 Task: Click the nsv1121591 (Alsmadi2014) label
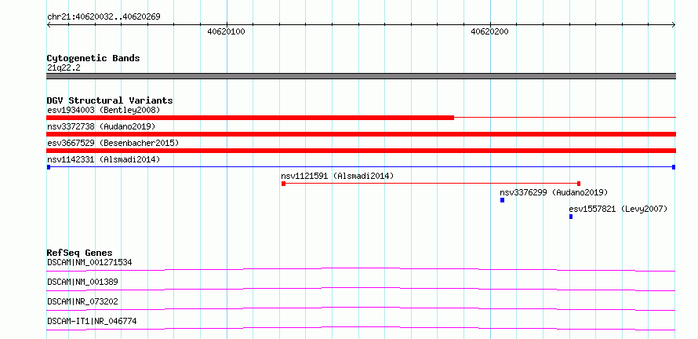(x=337, y=176)
